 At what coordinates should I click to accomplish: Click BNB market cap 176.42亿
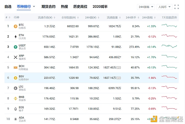pyautogui.click(x=49, y=98)
